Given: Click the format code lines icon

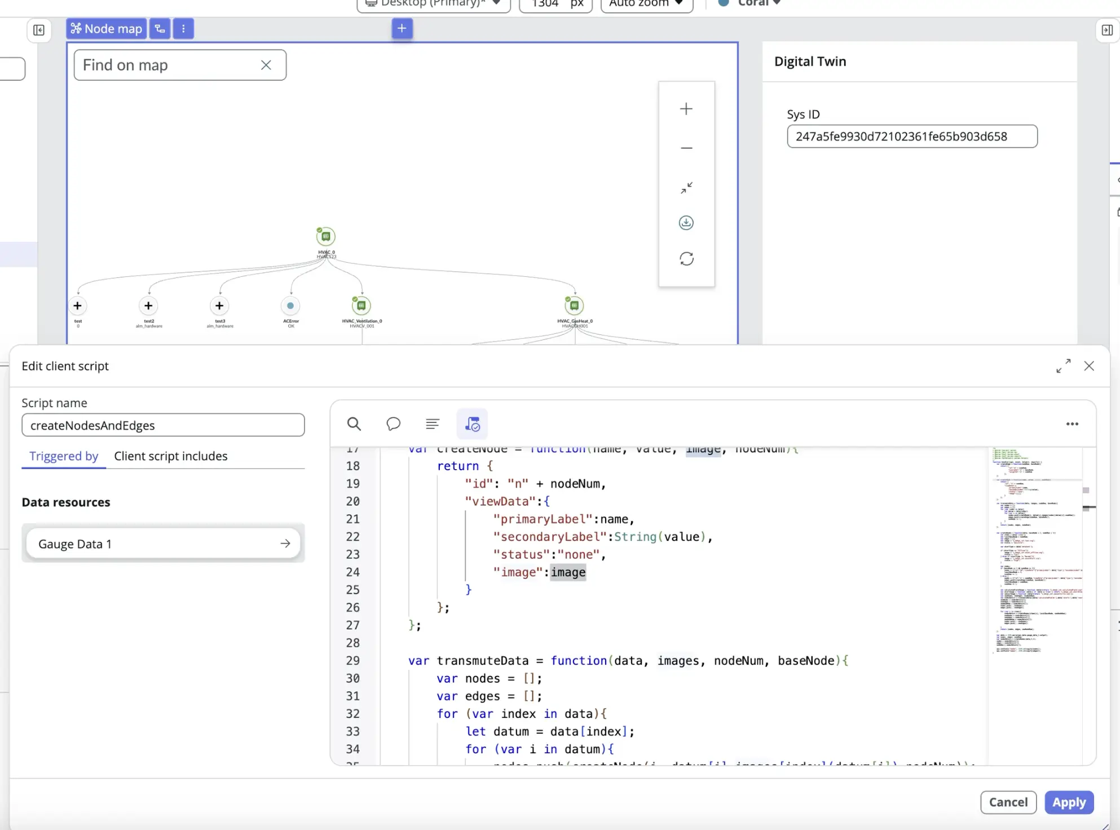Looking at the screenshot, I should click(x=433, y=424).
